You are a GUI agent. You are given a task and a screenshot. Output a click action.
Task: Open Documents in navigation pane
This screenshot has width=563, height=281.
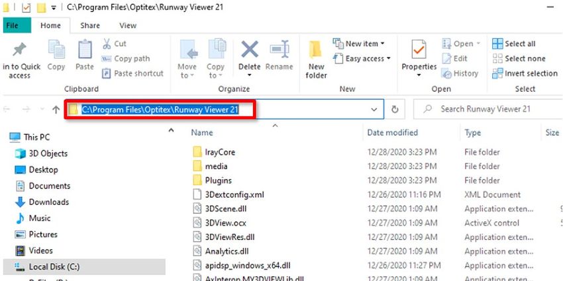[42, 186]
